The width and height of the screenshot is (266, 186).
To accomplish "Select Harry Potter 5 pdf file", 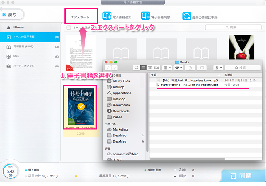I will (x=189, y=85).
